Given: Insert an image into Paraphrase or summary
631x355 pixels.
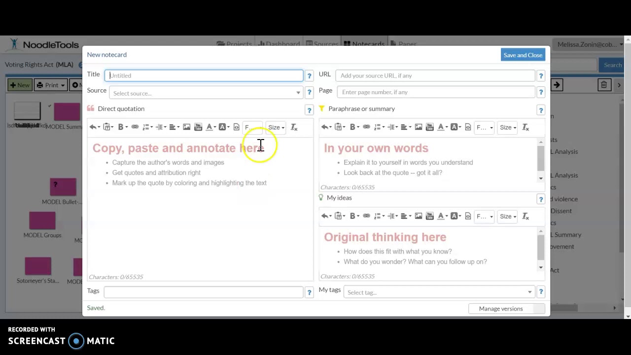Looking at the screenshot, I should [x=418, y=127].
